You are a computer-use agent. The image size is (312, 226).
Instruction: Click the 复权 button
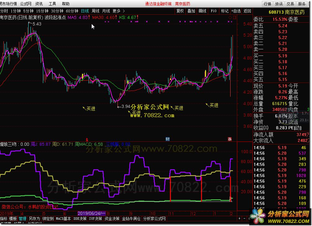coord(180,11)
